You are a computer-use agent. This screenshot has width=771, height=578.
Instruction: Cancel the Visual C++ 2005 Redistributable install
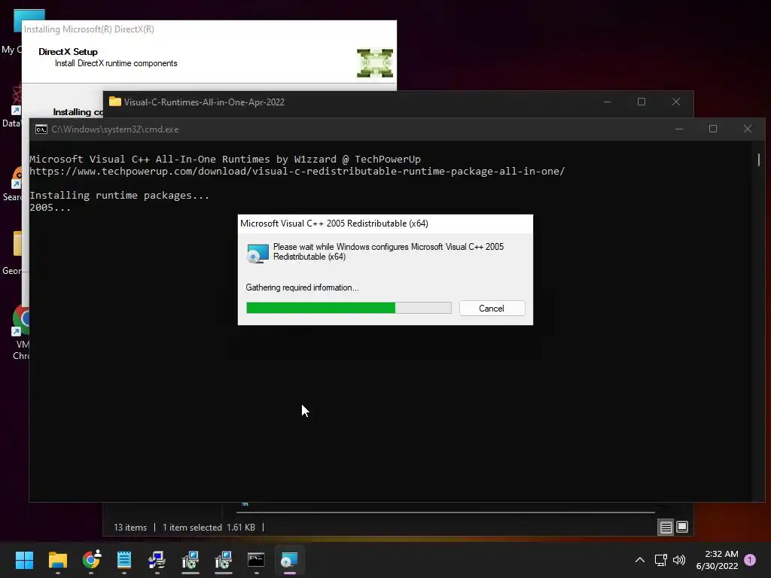pyautogui.click(x=492, y=308)
